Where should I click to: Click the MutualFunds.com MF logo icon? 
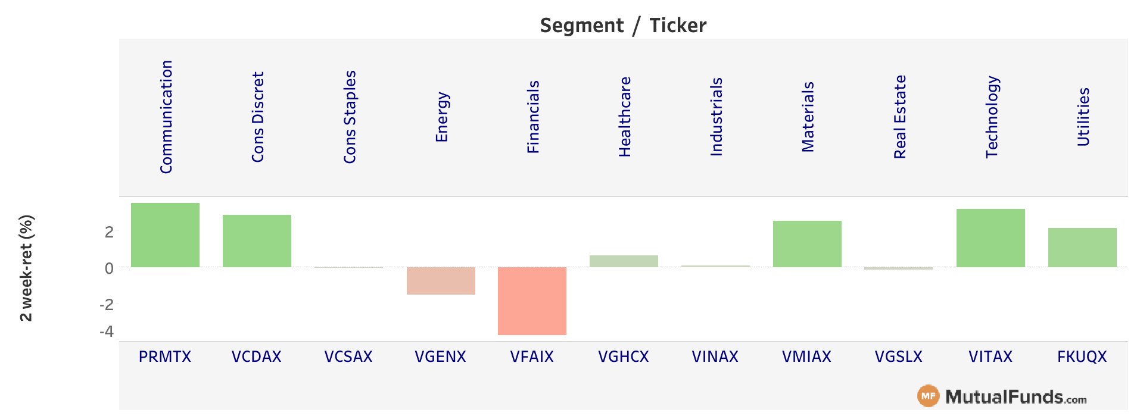tap(928, 396)
